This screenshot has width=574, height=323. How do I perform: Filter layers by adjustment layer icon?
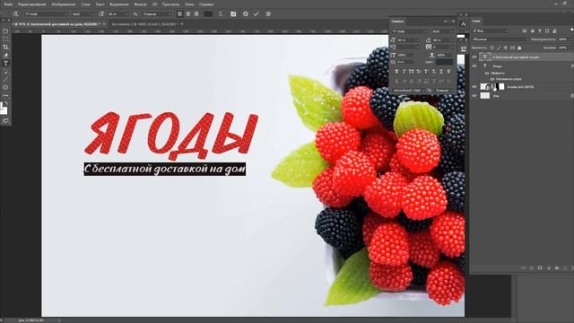coord(532,31)
